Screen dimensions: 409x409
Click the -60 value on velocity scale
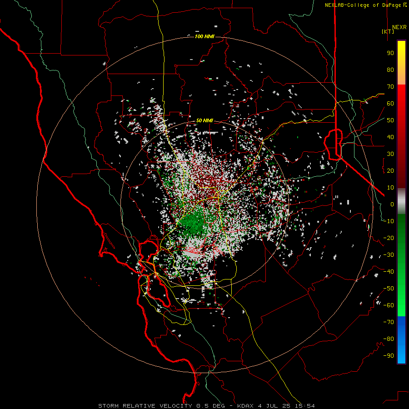pos(389,305)
